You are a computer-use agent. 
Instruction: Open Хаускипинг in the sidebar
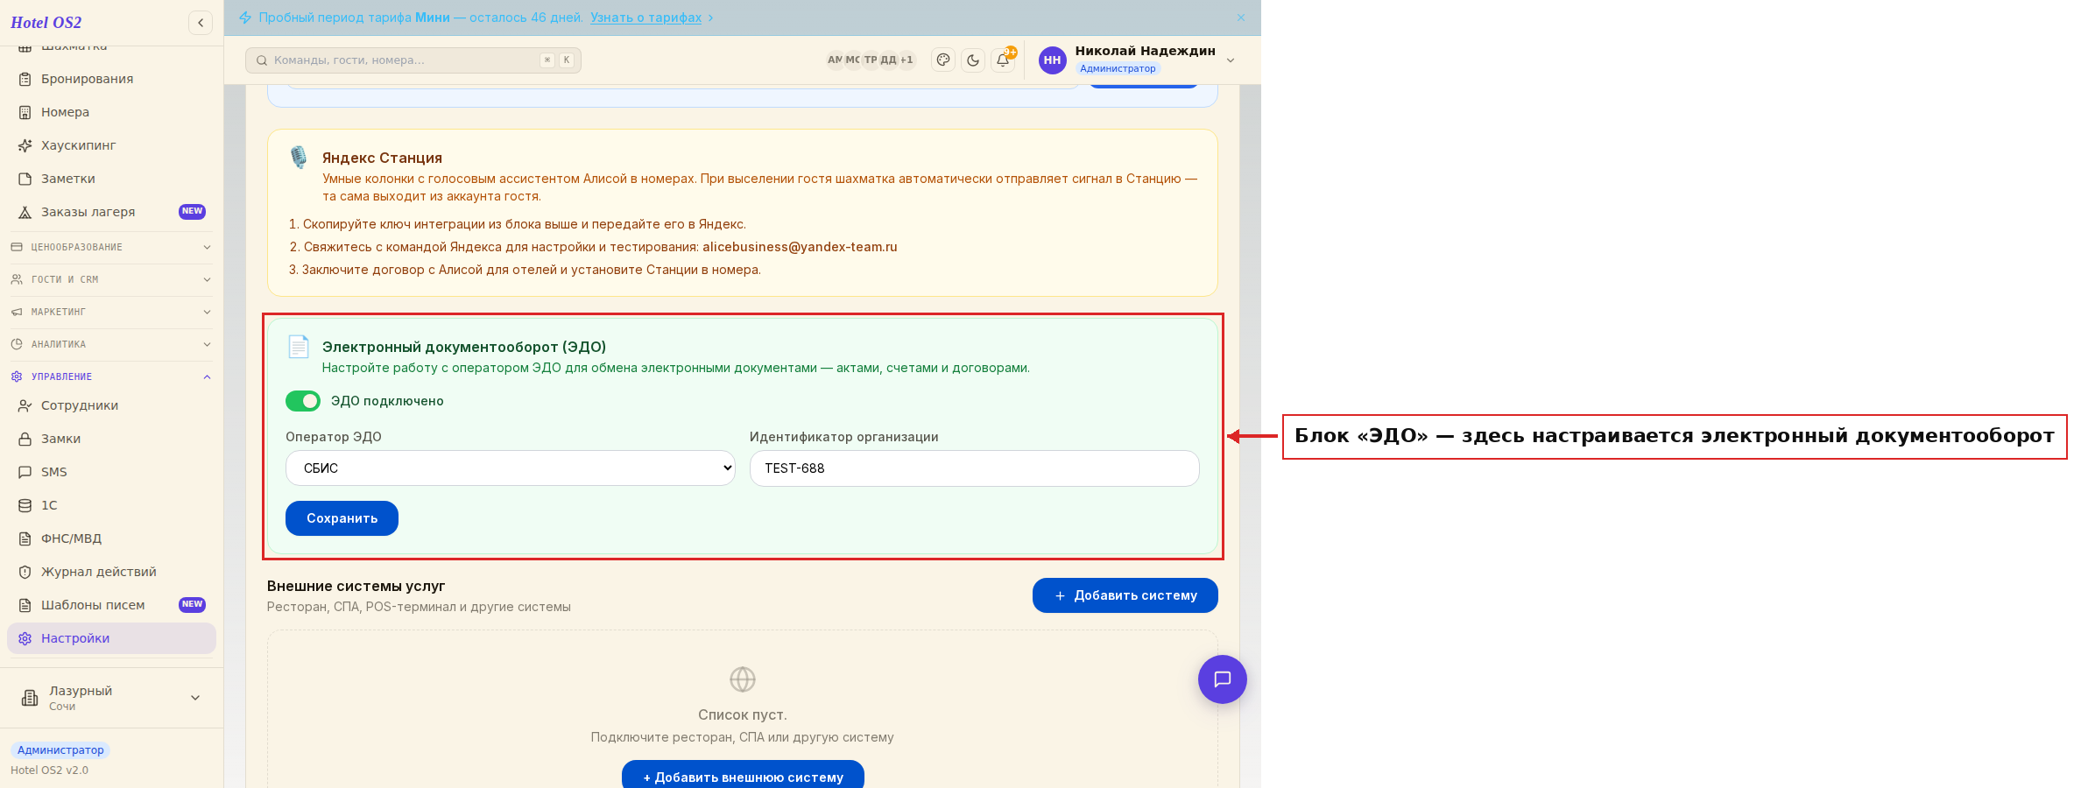pos(111,145)
